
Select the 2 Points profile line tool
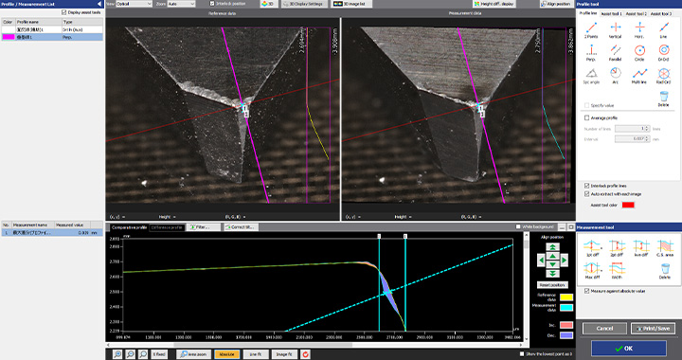click(591, 30)
